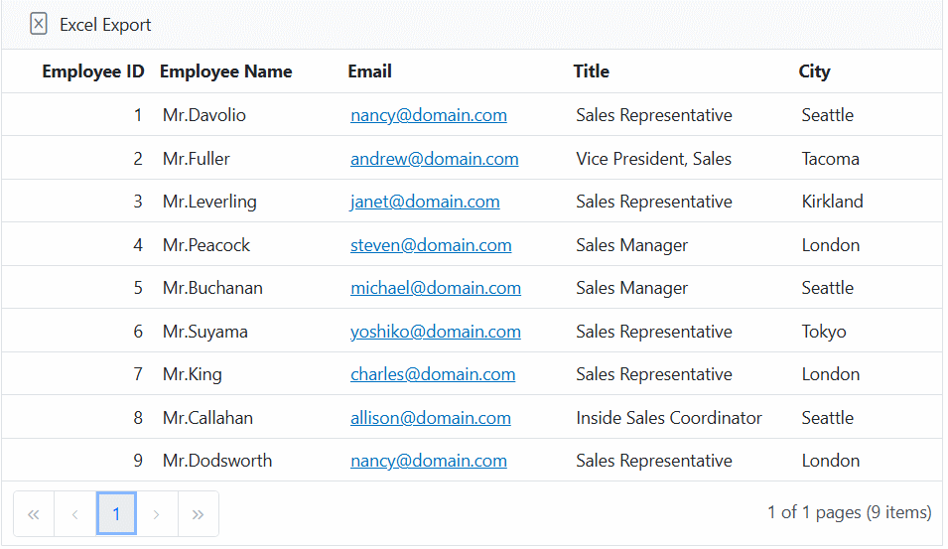The height and width of the screenshot is (549, 948).
Task: Click the steven@domain.com link
Action: (431, 245)
